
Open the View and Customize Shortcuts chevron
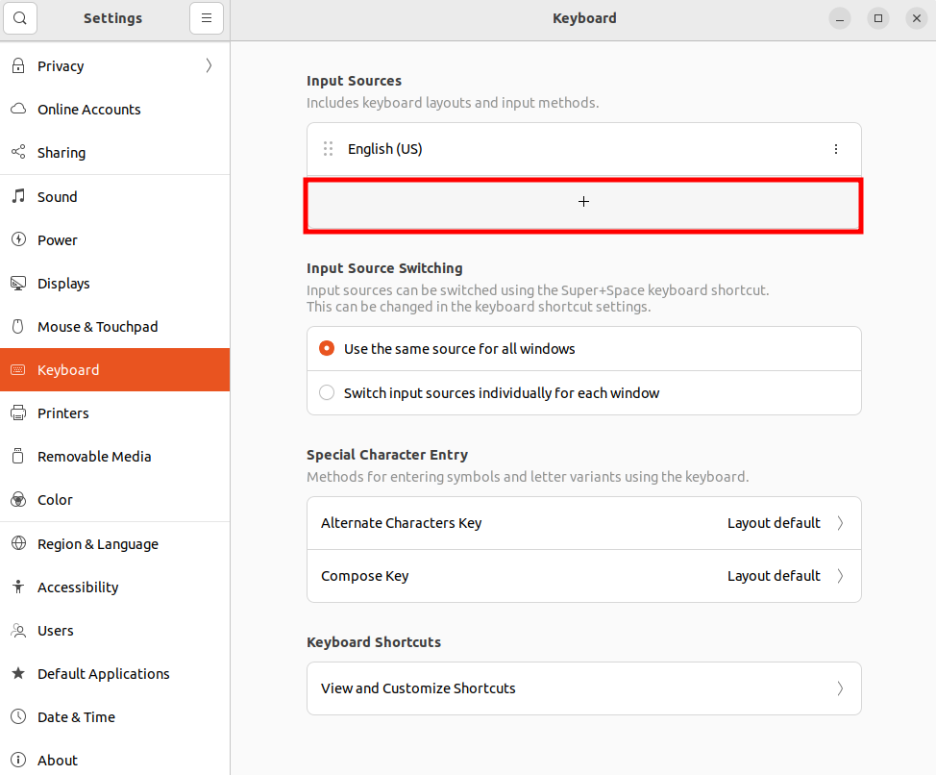(840, 688)
